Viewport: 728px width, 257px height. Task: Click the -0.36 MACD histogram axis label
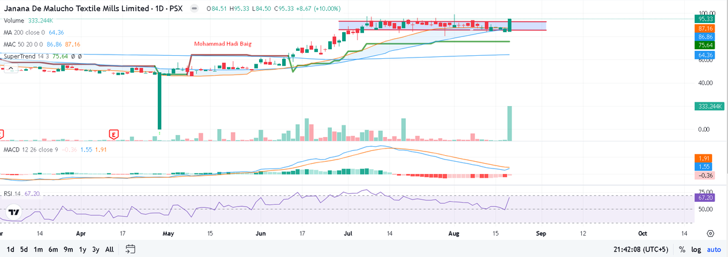coord(704,175)
